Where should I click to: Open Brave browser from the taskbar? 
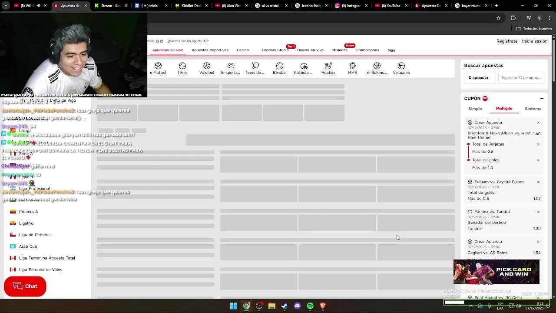pos(323,306)
